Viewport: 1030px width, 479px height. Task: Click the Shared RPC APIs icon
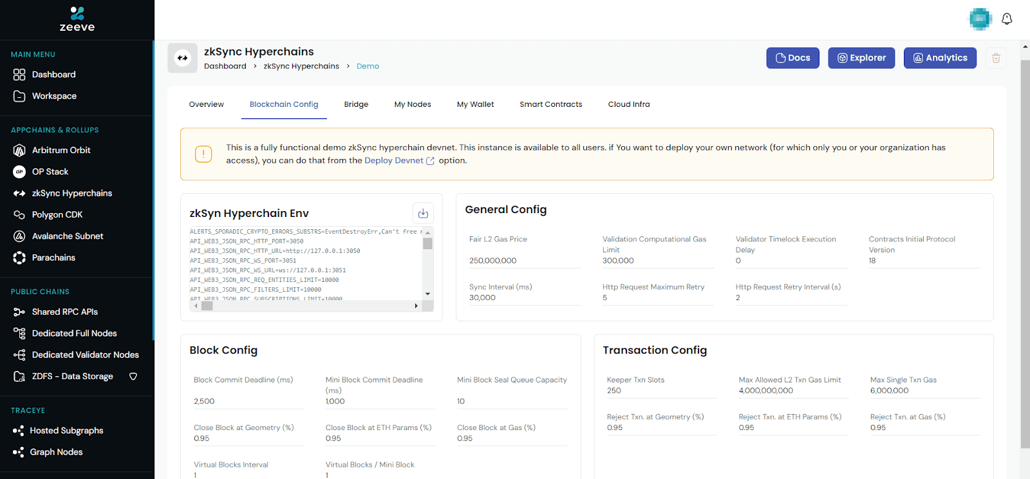[19, 312]
